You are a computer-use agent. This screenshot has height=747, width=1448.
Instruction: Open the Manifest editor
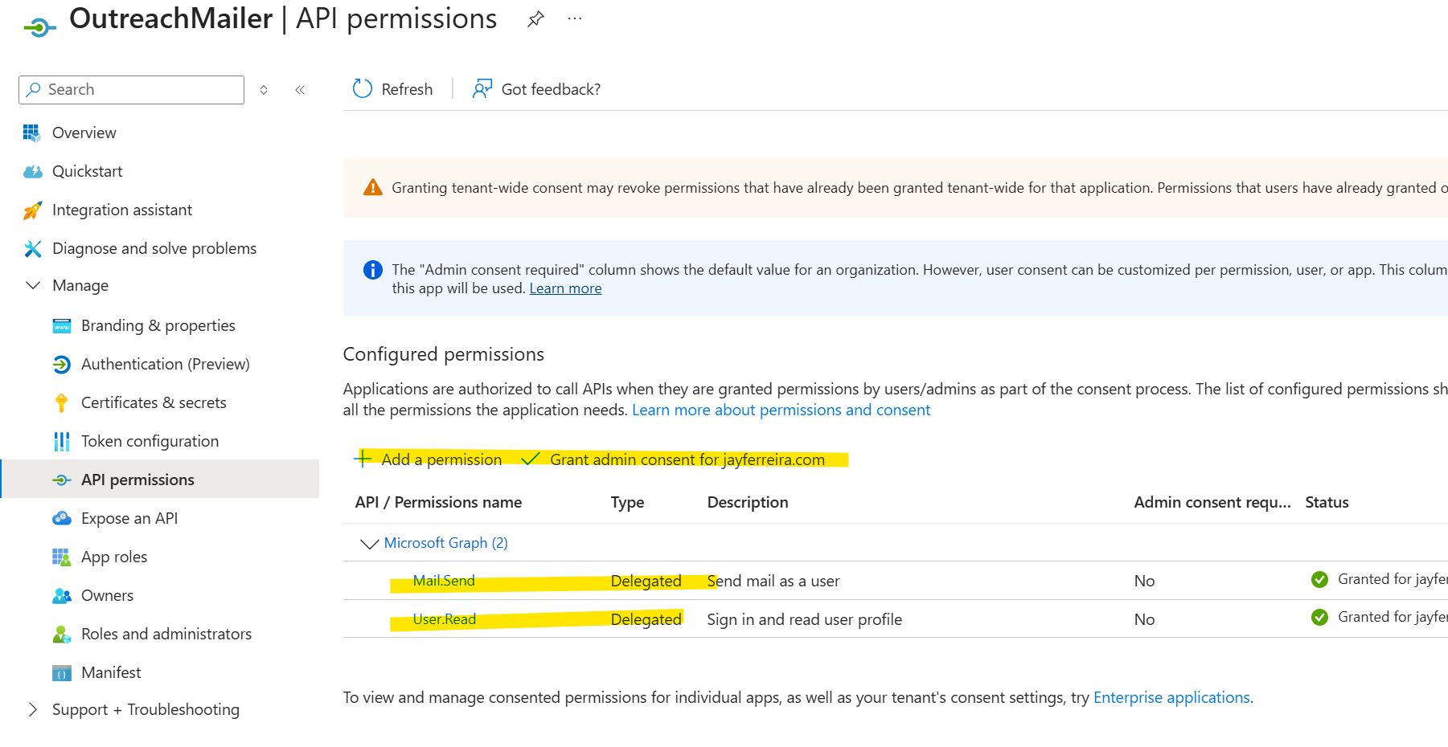tap(111, 672)
